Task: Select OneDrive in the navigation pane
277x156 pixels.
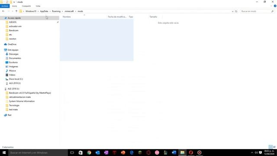Action: click(x=12, y=44)
